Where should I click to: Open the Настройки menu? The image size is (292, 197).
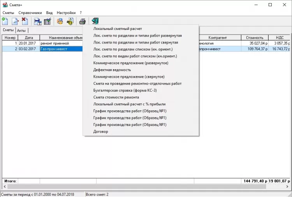tap(66, 13)
